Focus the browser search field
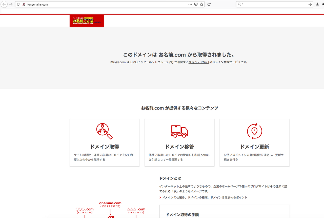Image resolution: width=324 pixels, height=218 pixels. click(x=275, y=4)
